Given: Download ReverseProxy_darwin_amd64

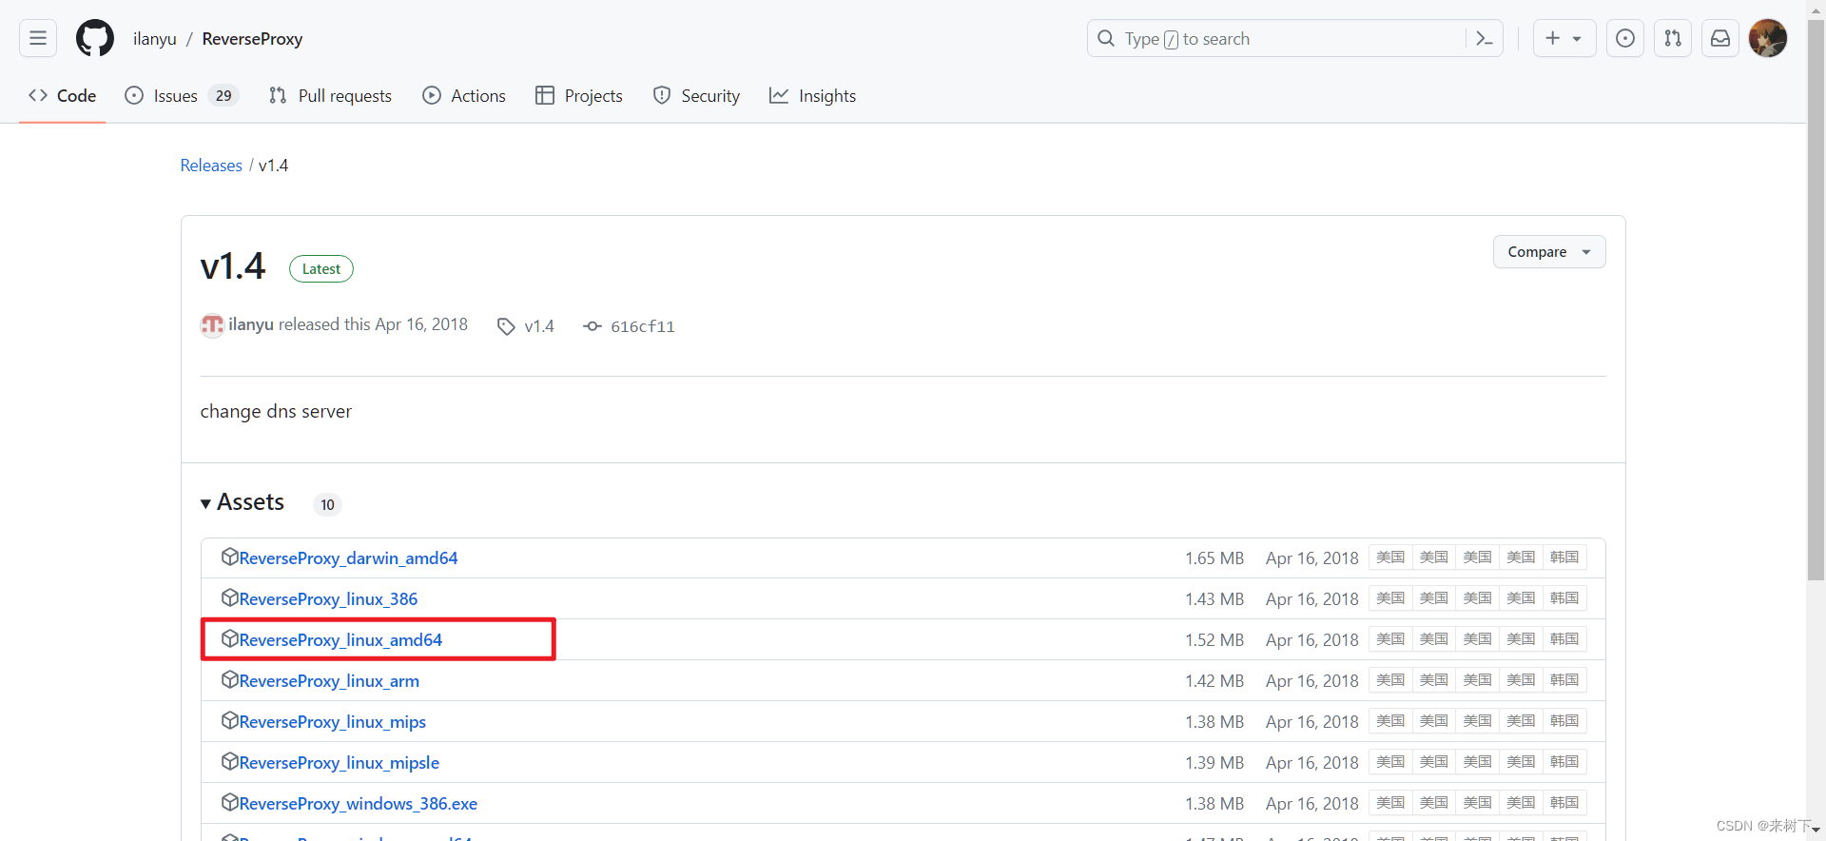Looking at the screenshot, I should (348, 558).
